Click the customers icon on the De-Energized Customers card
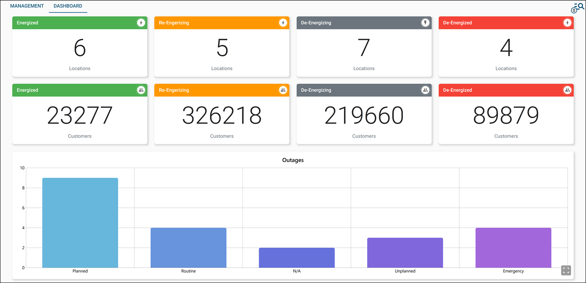The width and height of the screenshot is (586, 283). tap(567, 90)
